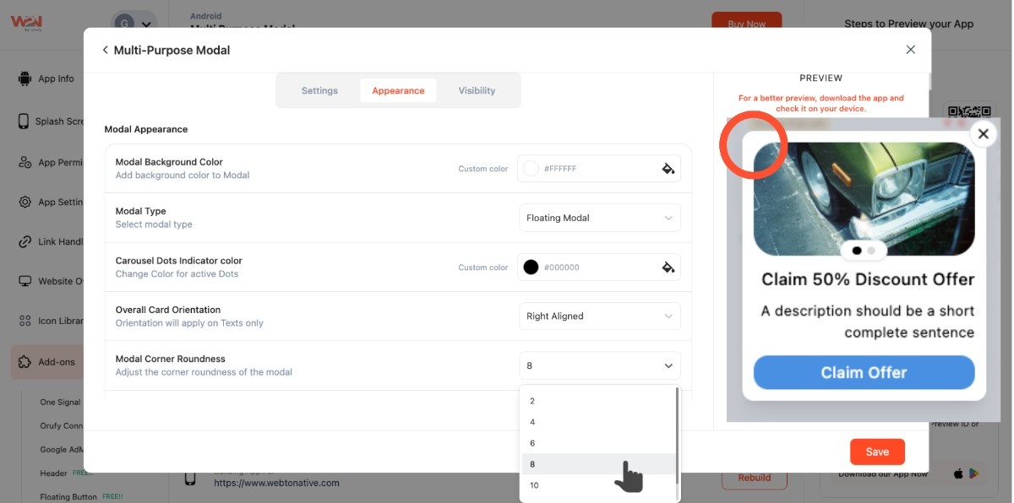
Task: Click paint bucket icon for Carousel Dots color
Action: (x=668, y=268)
